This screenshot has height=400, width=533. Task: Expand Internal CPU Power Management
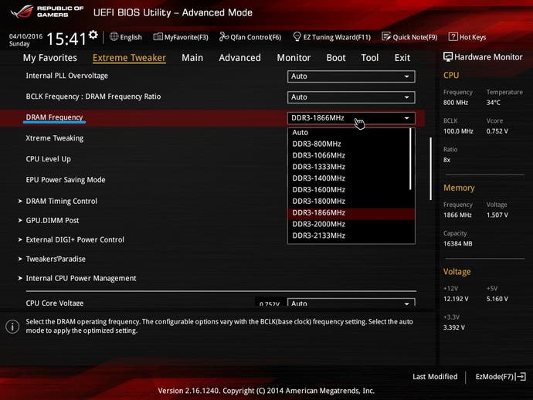pyautogui.click(x=81, y=278)
